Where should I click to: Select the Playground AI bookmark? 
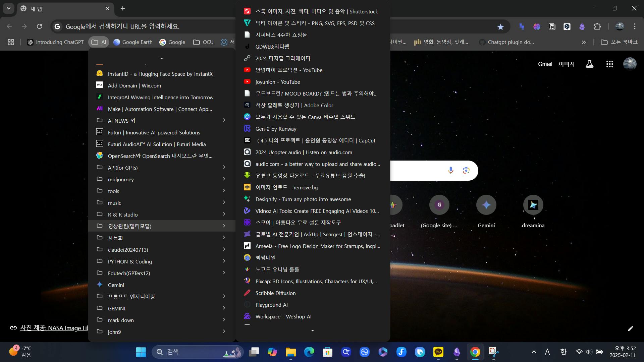point(313,305)
